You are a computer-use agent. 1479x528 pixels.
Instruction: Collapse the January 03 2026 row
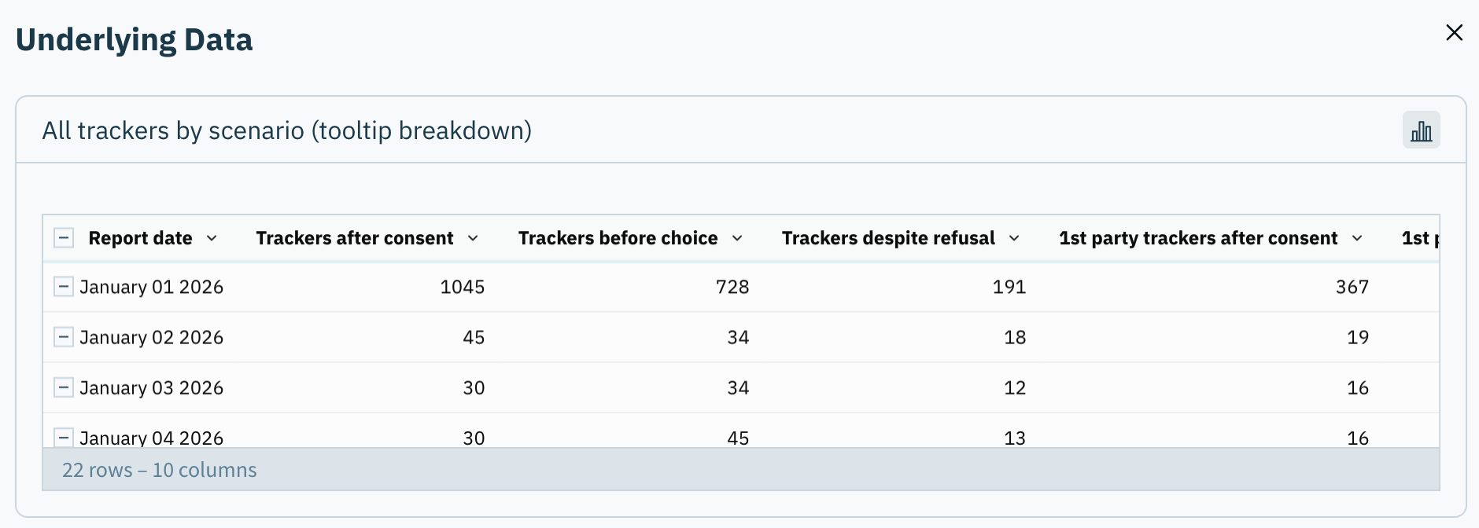[x=64, y=387]
